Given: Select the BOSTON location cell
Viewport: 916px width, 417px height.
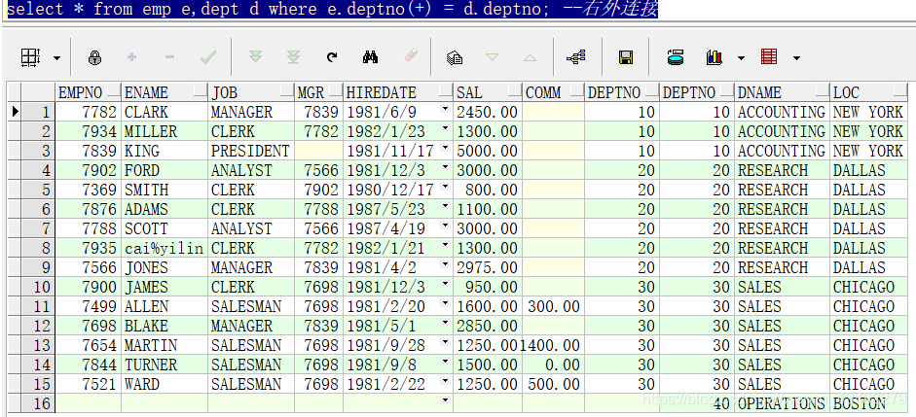Looking at the screenshot, I should pyautogui.click(x=869, y=403).
